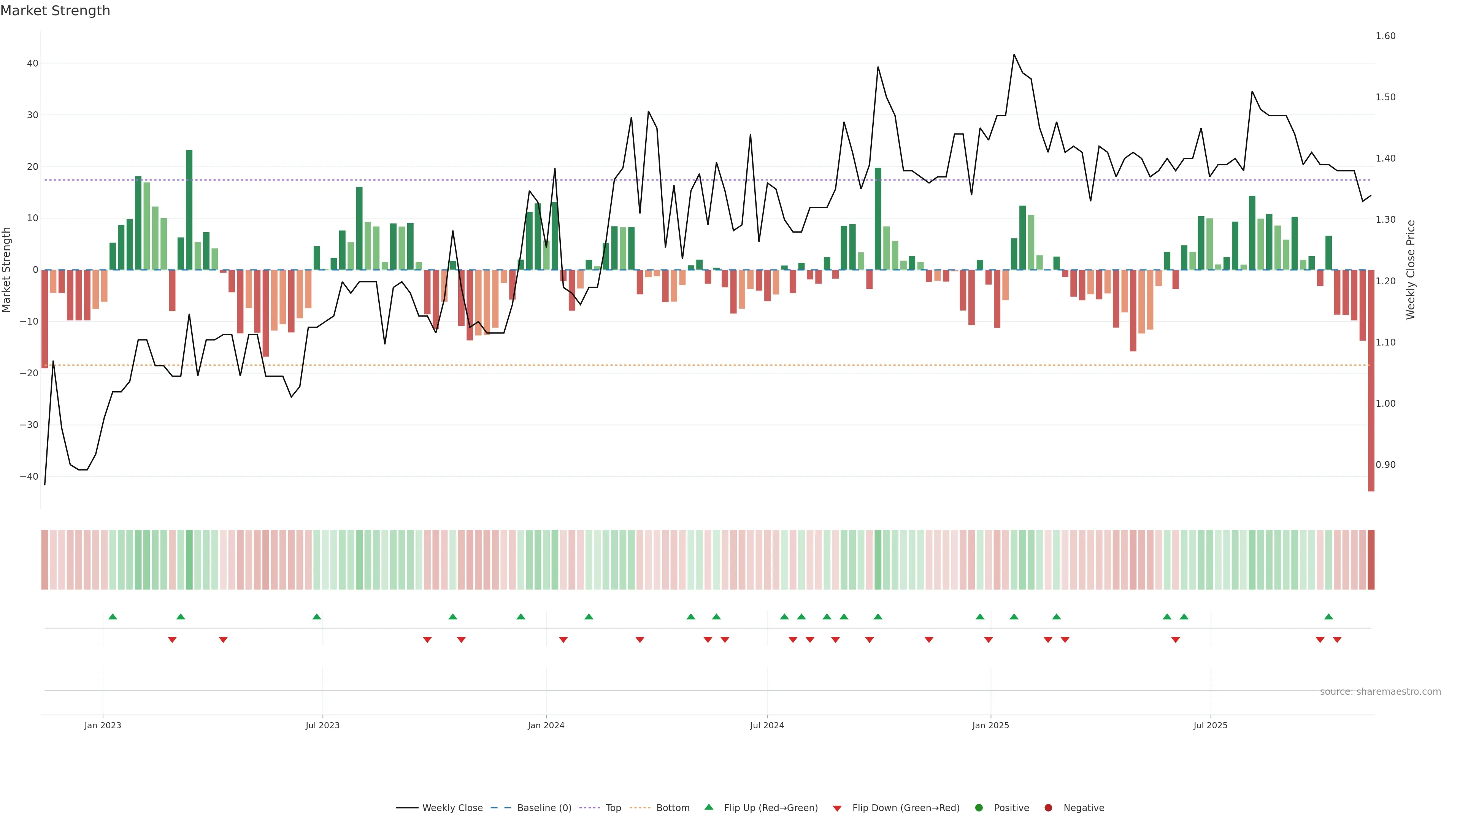Click the darkest red heatmap cell at right end

1371,559
